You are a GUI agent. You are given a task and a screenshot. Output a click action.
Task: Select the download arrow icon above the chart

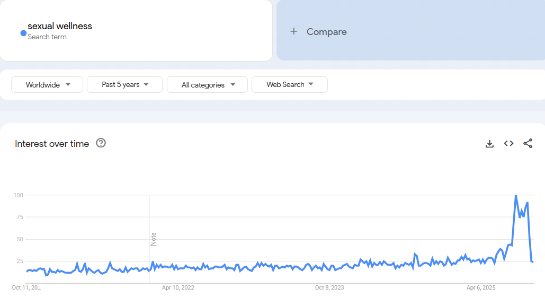tap(489, 143)
